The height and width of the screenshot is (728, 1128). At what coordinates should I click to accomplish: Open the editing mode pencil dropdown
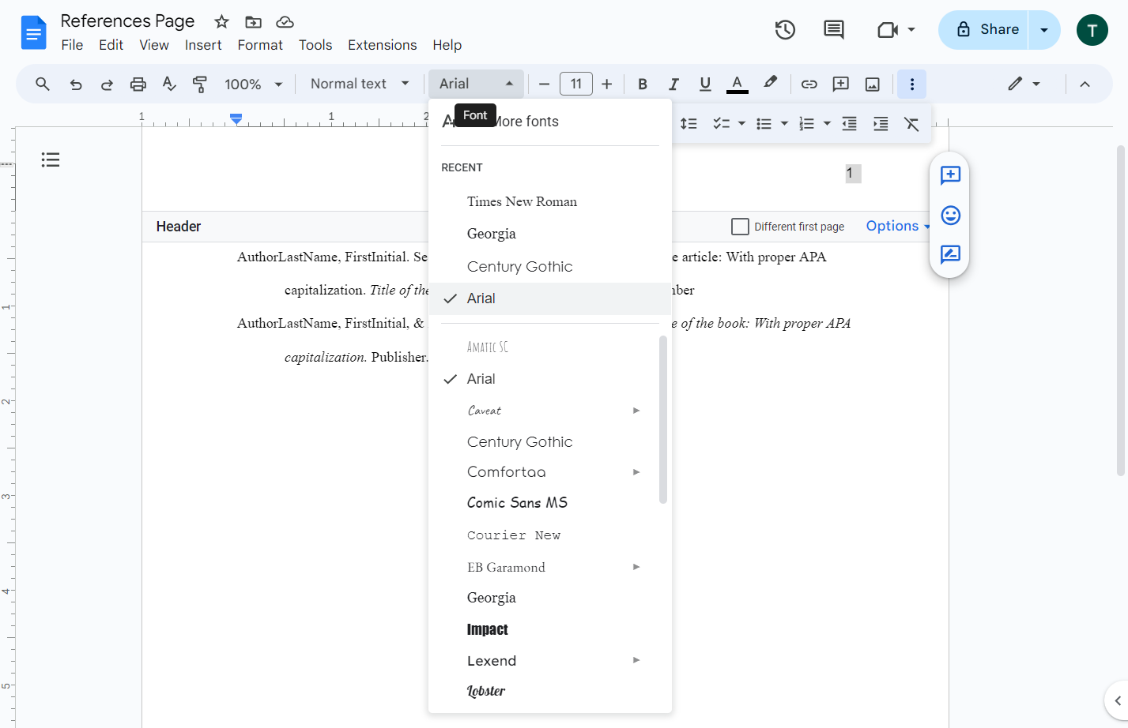point(1024,84)
